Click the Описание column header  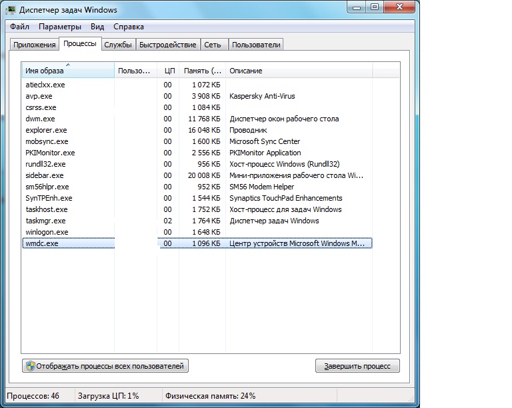coord(299,71)
